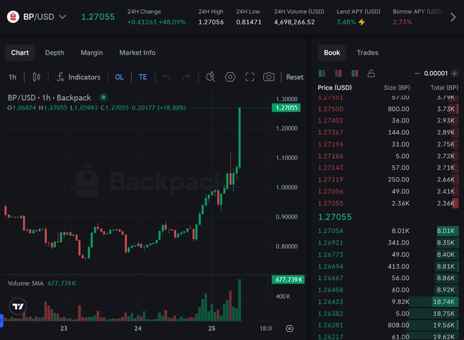
Task: Select ask price 1.27119
Action: 330,180
